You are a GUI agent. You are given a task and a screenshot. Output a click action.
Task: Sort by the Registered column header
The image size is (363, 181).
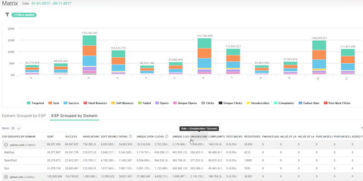point(252,137)
